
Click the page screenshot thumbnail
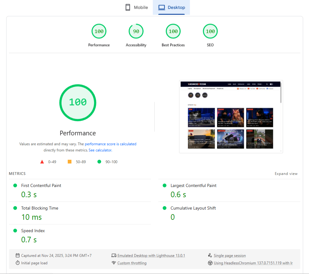pos(231,116)
